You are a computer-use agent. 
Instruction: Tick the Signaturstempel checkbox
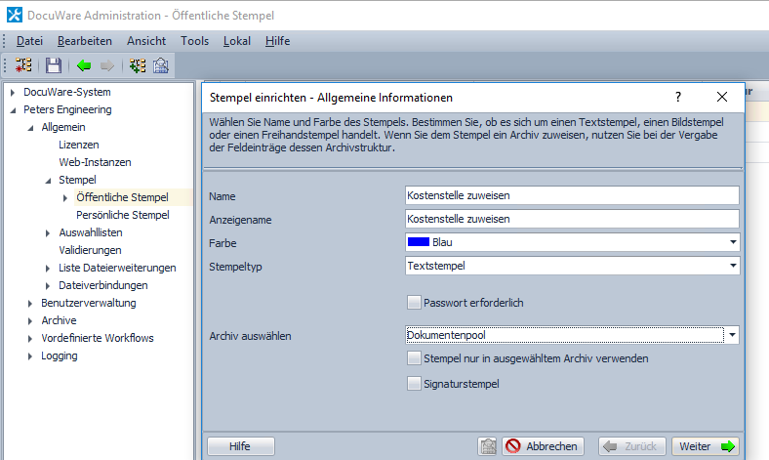pos(415,384)
